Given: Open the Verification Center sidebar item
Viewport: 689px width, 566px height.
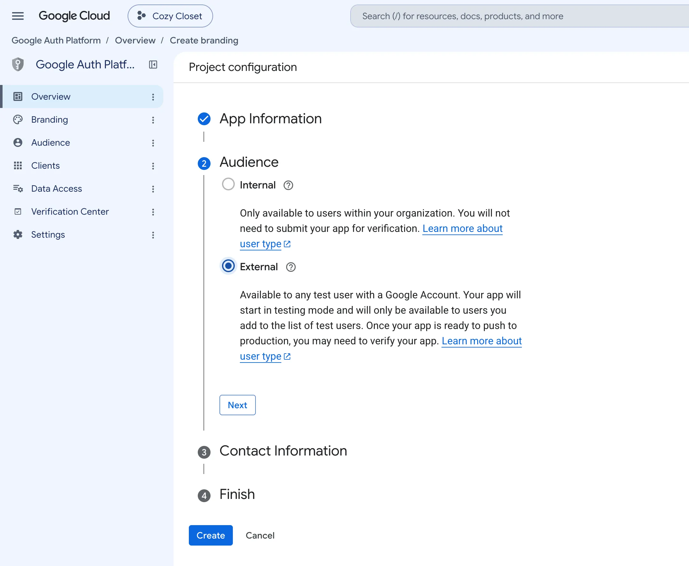Looking at the screenshot, I should click(x=82, y=211).
